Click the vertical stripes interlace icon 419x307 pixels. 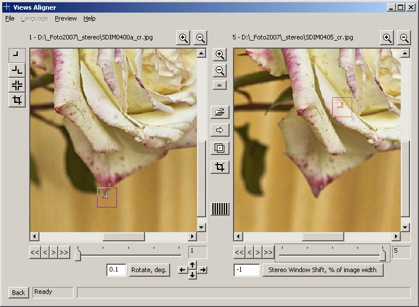pos(220,209)
